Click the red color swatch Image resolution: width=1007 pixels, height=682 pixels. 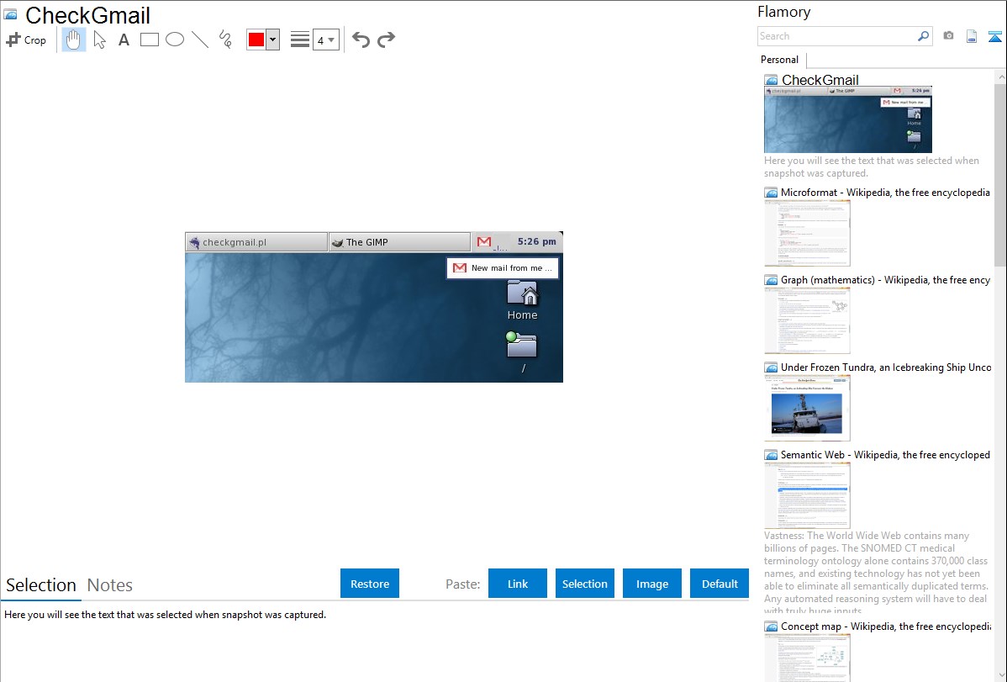256,40
